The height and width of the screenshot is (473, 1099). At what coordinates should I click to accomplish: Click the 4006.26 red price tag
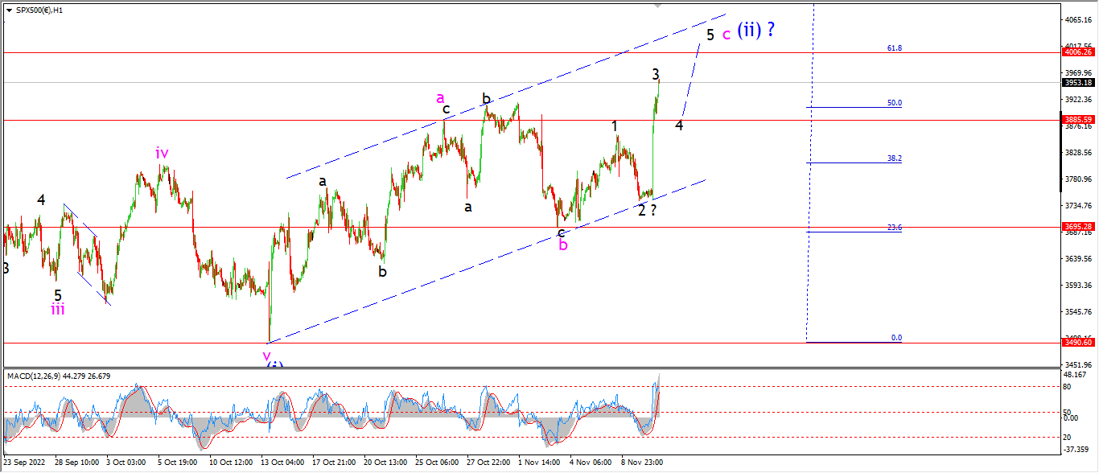[x=1078, y=51]
